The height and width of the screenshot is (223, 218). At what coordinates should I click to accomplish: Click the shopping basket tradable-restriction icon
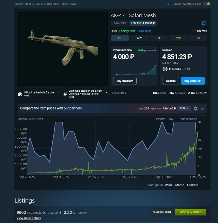coord(20,94)
